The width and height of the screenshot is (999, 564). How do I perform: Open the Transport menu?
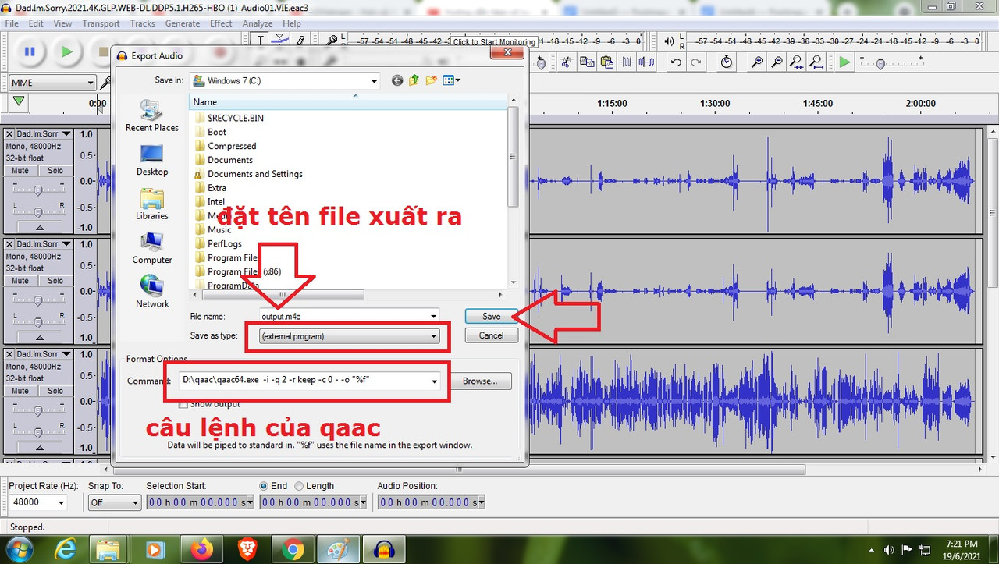[101, 23]
